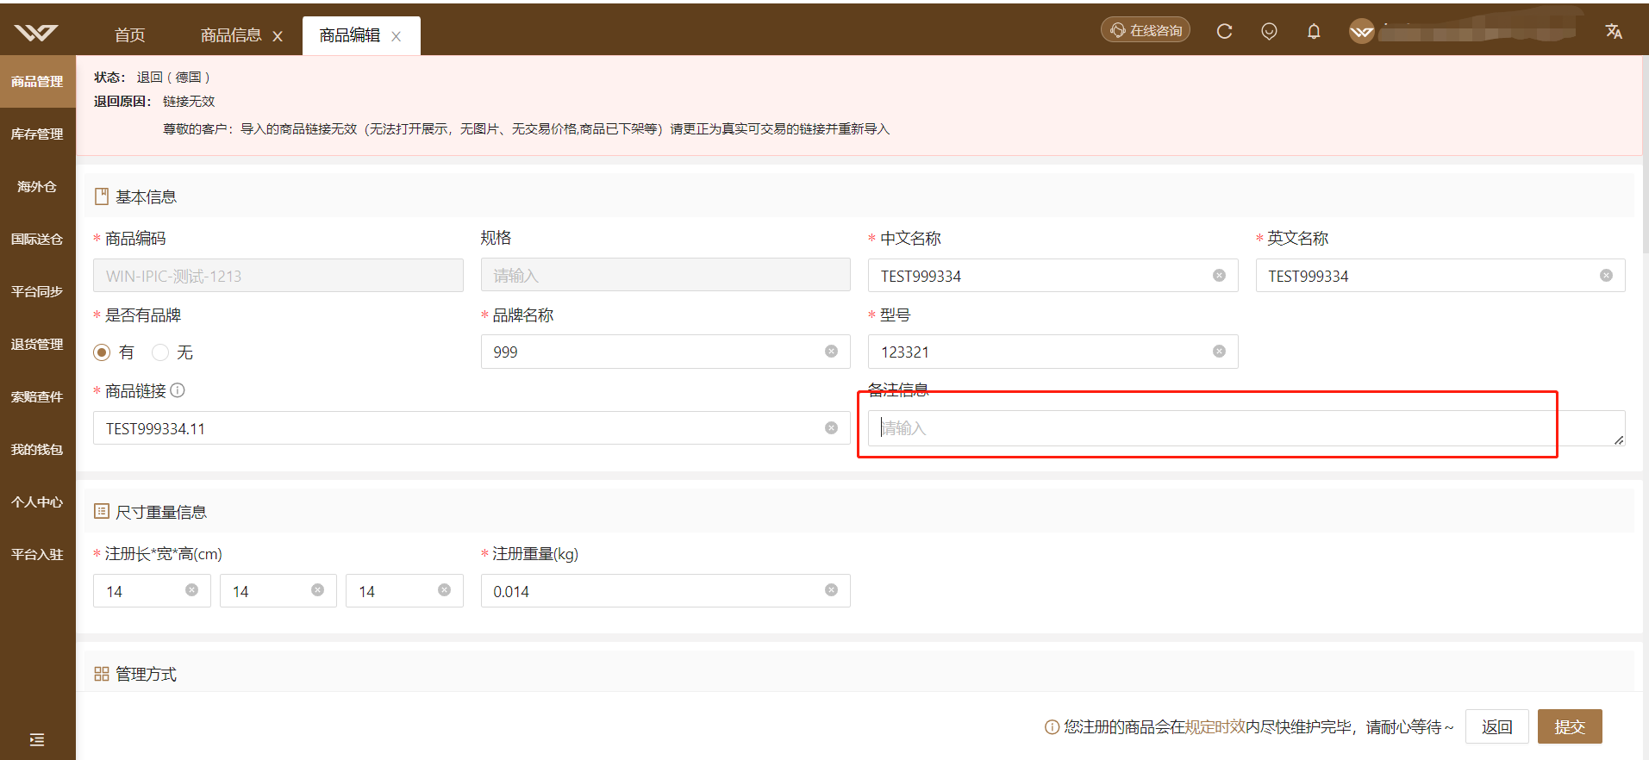Click the resize handle of the 备注信息 textarea

pyautogui.click(x=1619, y=439)
